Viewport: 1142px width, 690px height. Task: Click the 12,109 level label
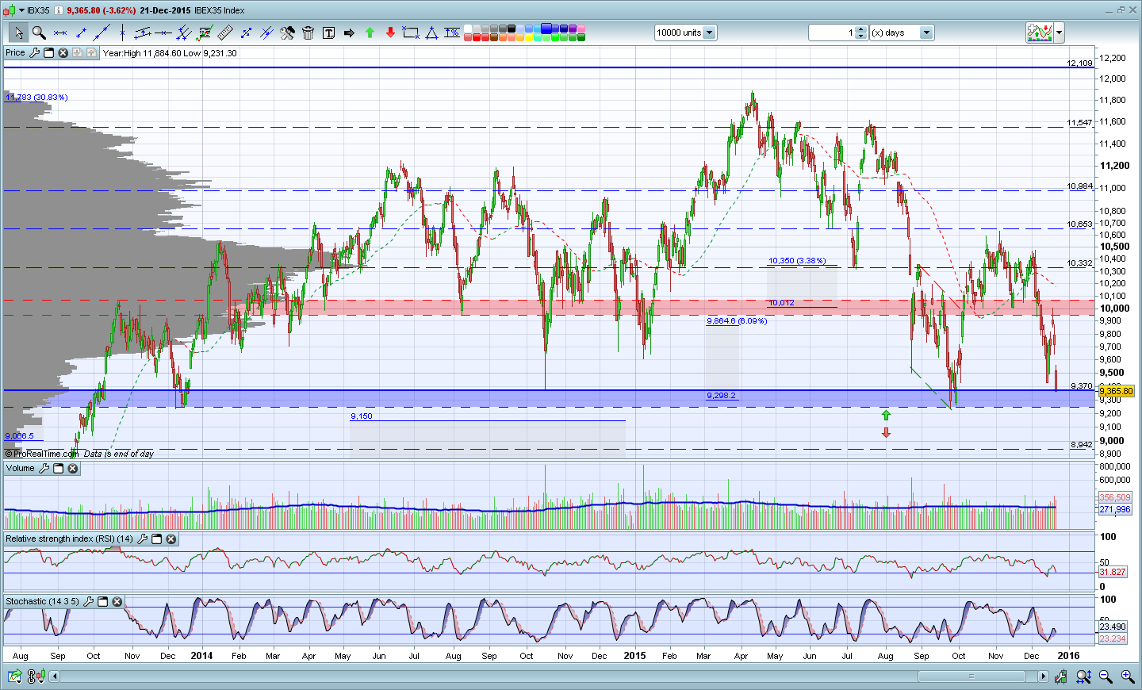(x=1079, y=63)
